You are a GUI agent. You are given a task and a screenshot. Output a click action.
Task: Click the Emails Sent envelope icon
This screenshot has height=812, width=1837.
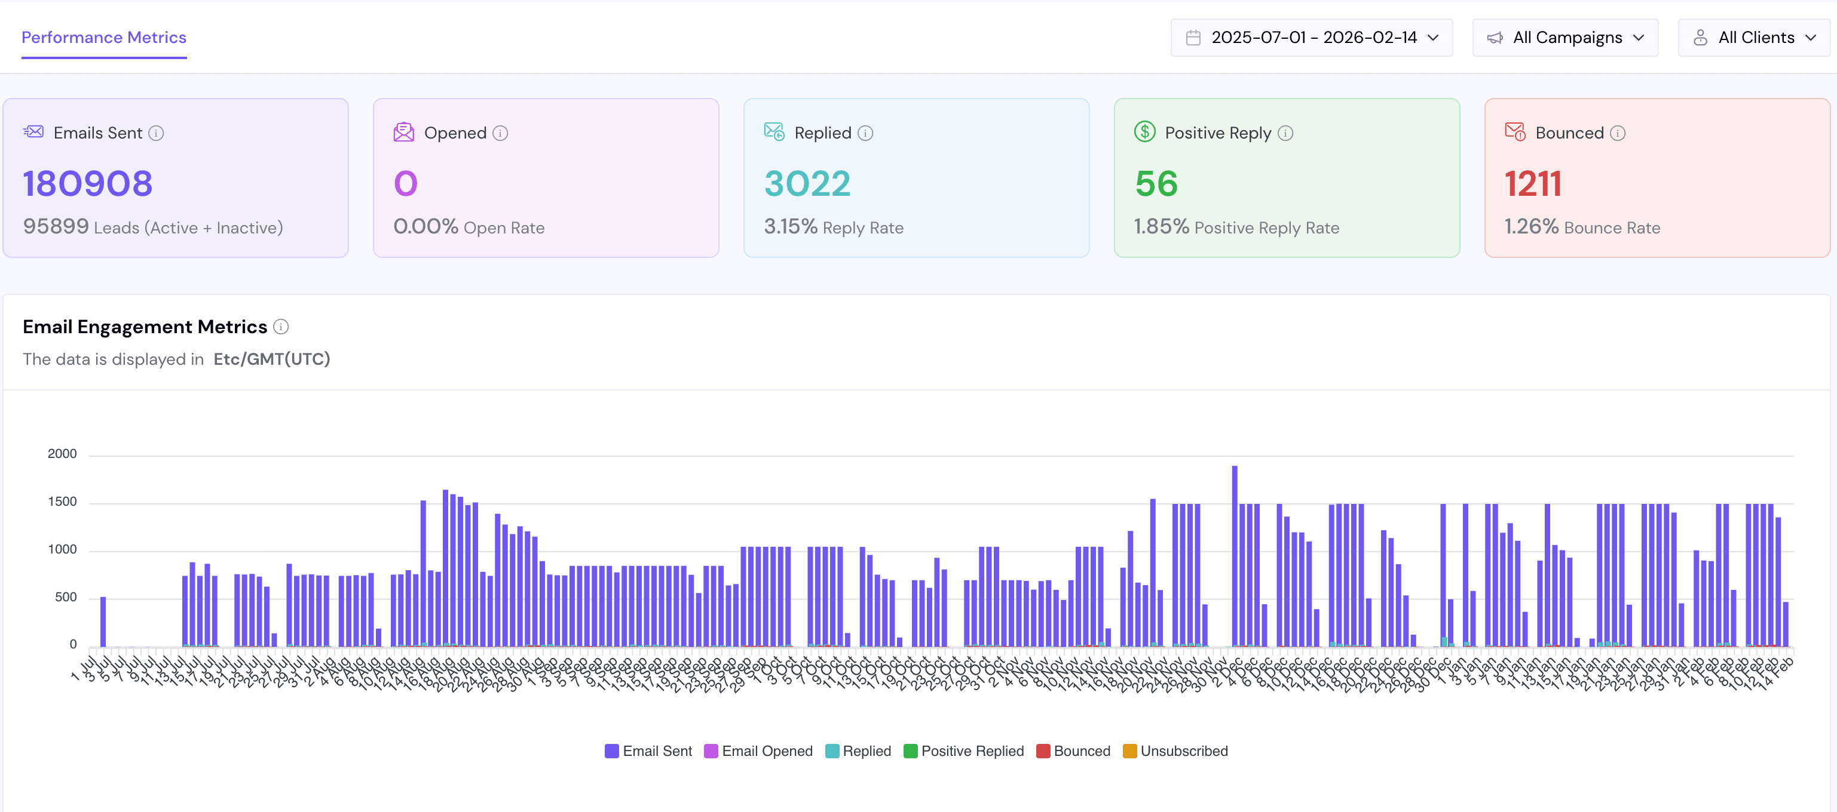[x=33, y=132]
